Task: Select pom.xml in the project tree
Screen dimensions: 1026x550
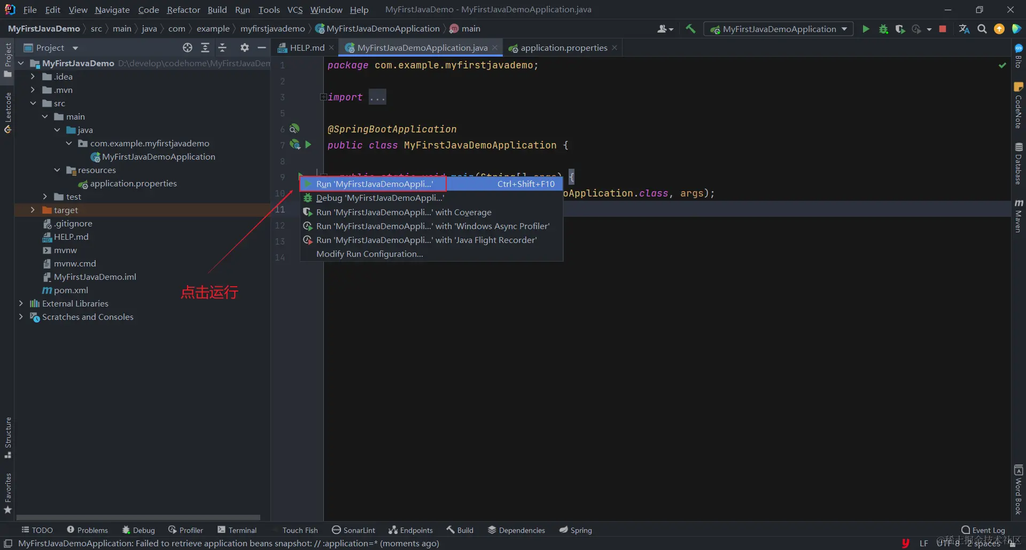Action: pos(71,290)
